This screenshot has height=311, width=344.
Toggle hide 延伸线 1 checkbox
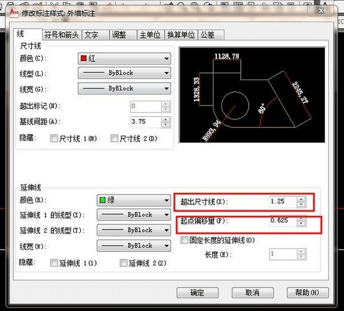point(53,263)
